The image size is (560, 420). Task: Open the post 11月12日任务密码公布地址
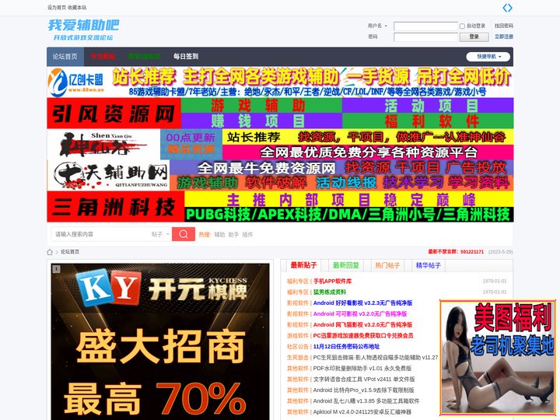346,346
